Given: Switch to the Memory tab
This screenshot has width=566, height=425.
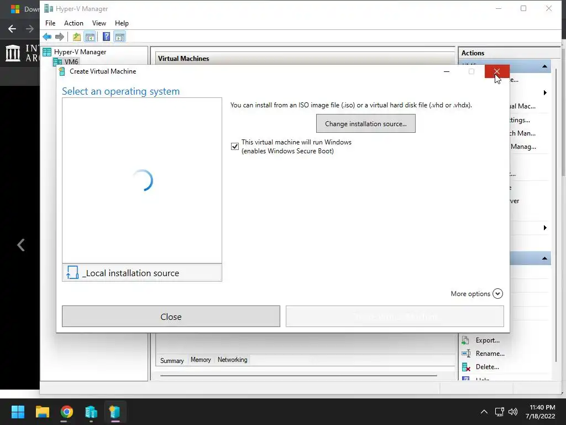Looking at the screenshot, I should point(201,360).
